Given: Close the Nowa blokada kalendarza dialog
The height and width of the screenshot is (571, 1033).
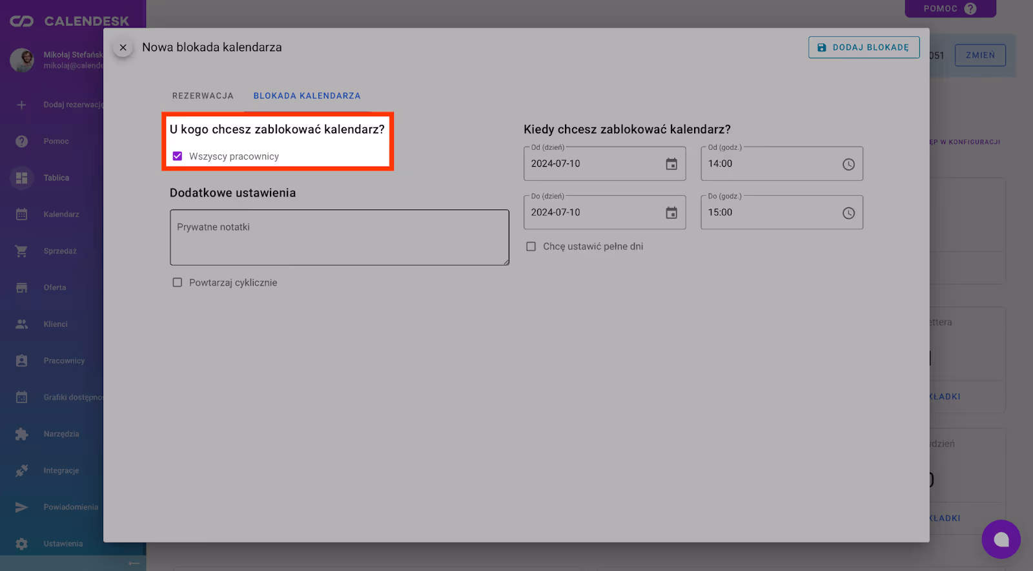Looking at the screenshot, I should coord(123,48).
